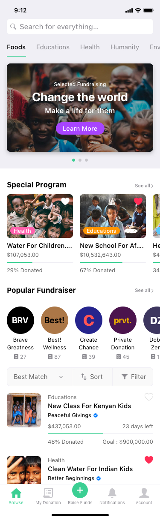Switch to the Health tab
The height and width of the screenshot is (520, 160).
click(90, 47)
